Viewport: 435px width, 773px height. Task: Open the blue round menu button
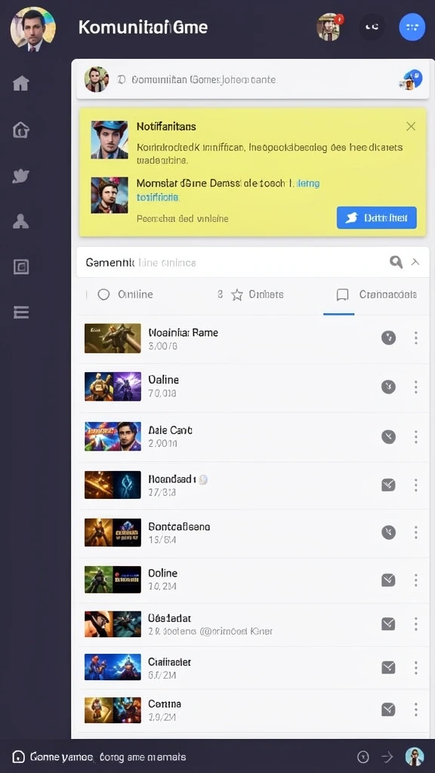pyautogui.click(x=412, y=27)
